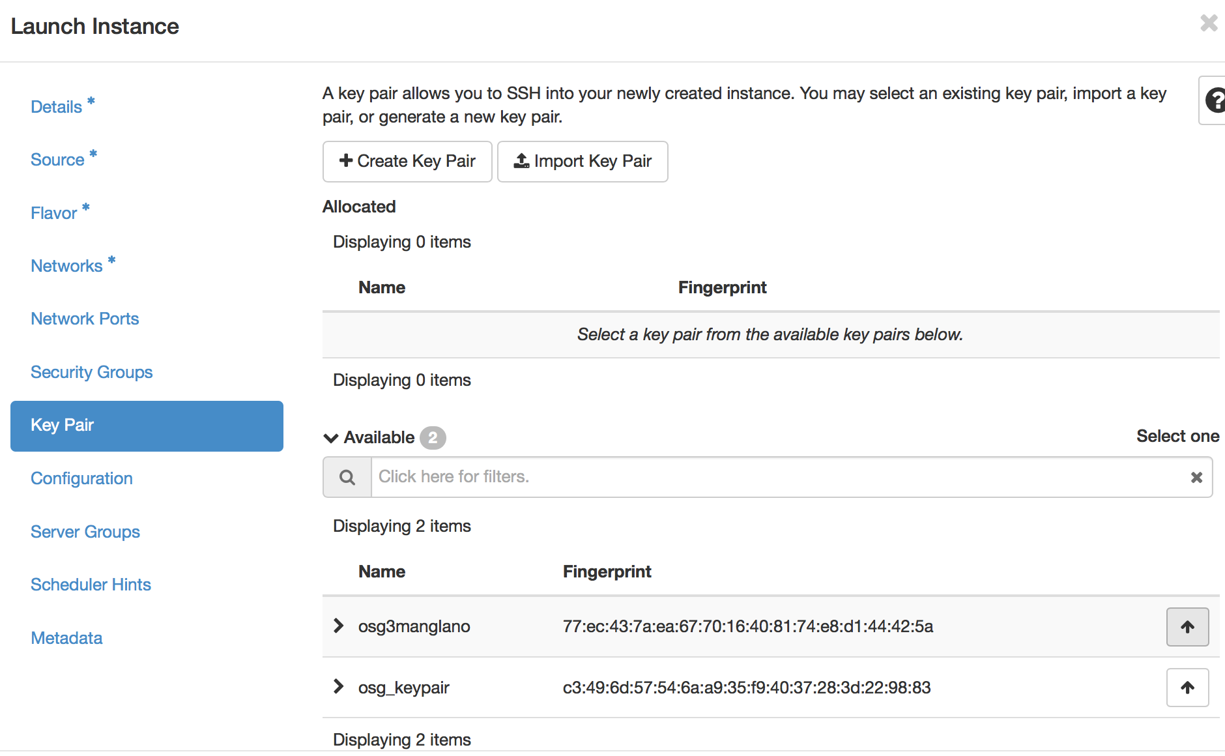Expand the osg_keypair row details
This screenshot has width=1225, height=756.
click(338, 686)
